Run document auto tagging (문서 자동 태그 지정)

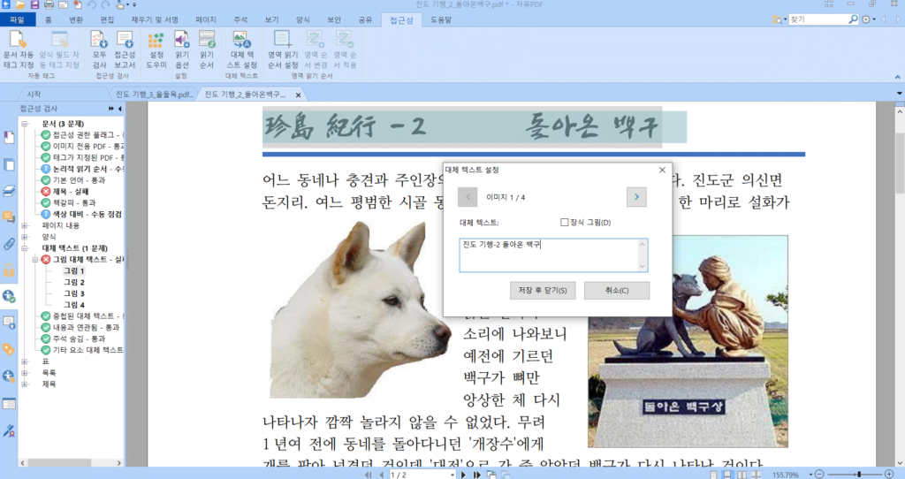pos(18,49)
